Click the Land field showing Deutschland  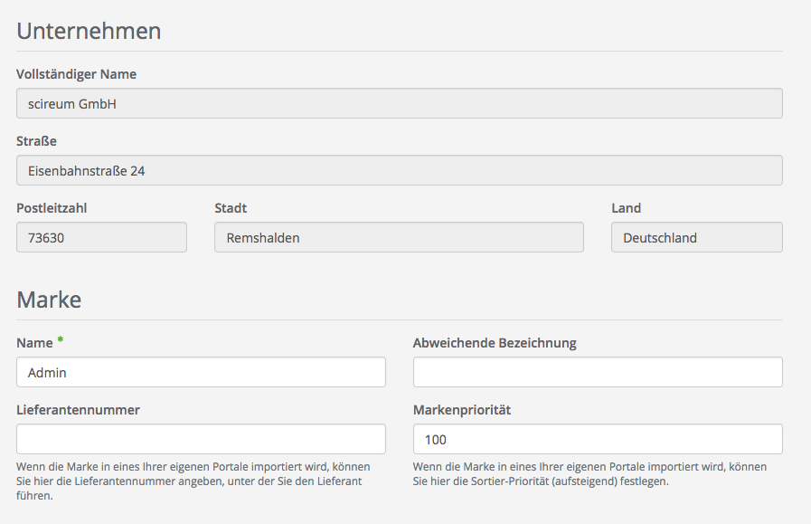[x=696, y=237]
